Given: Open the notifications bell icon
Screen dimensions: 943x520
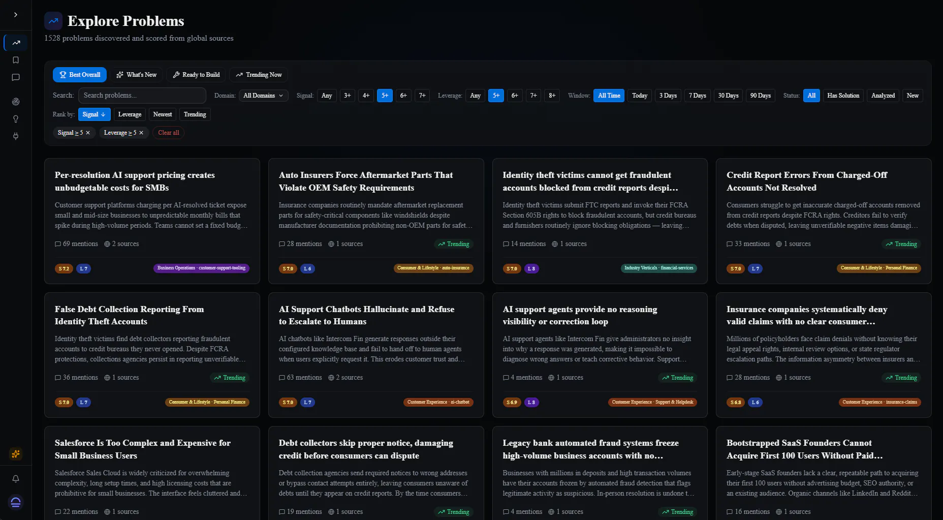Looking at the screenshot, I should tap(16, 479).
